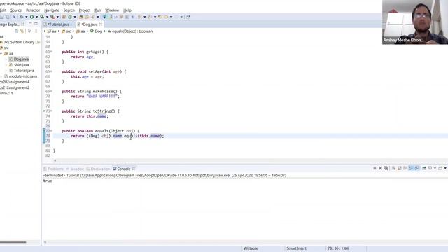Image resolution: width=448 pixels, height=252 pixels.
Task: Click the webcam thumbnail of the presenter
Action: pyautogui.click(x=415, y=22)
